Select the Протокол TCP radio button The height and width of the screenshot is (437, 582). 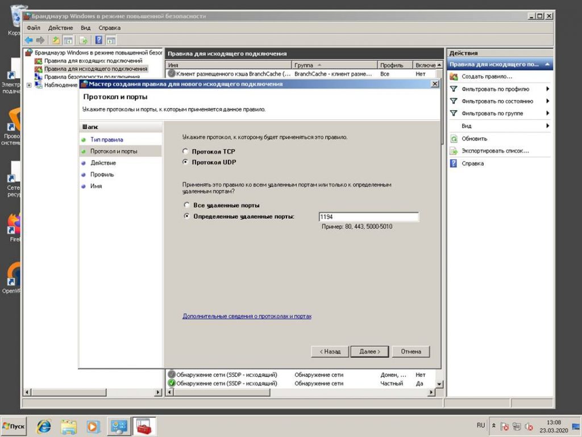point(185,151)
